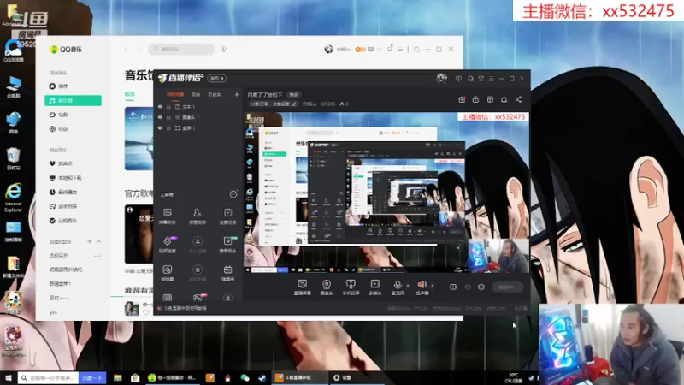Select the 摄像头 1 layer row
Image resolution: width=684 pixels, height=385 pixels.
[198, 117]
